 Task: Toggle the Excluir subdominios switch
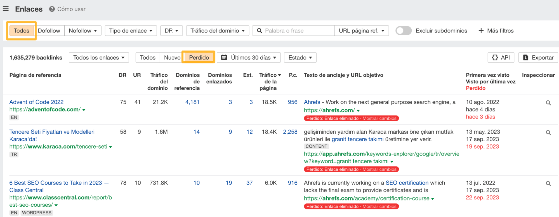click(404, 30)
